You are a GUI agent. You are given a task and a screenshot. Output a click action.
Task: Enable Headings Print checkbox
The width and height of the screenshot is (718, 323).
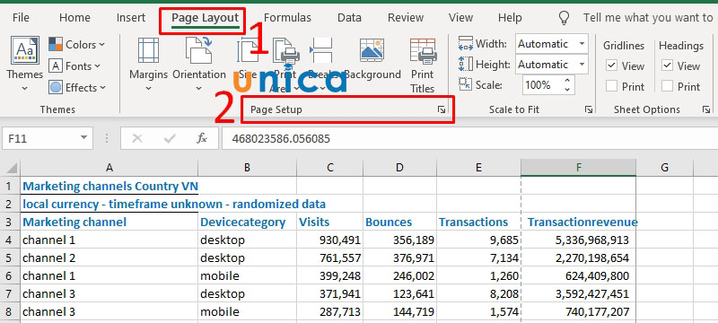pos(667,86)
